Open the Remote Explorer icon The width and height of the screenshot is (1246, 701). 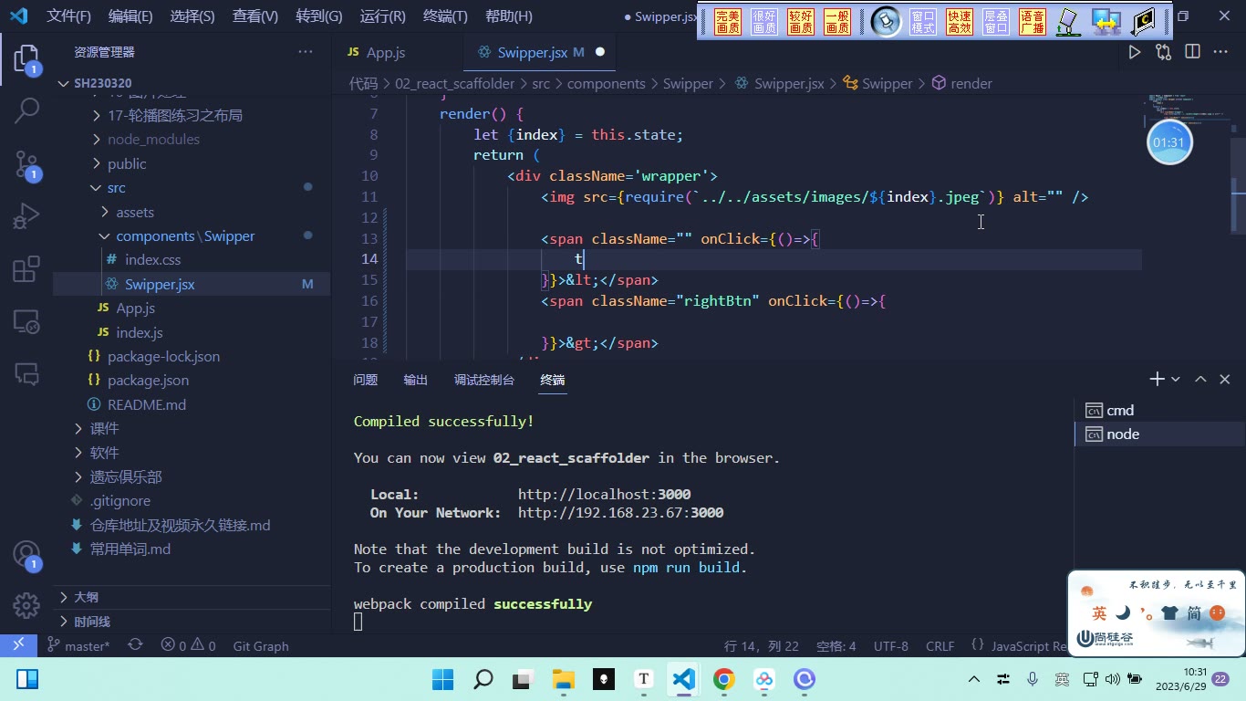coord(26,321)
